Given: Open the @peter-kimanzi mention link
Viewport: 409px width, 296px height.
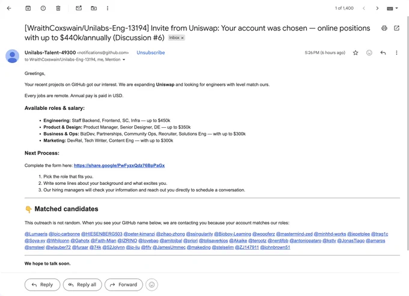Looking at the screenshot, I should click(x=140, y=234).
